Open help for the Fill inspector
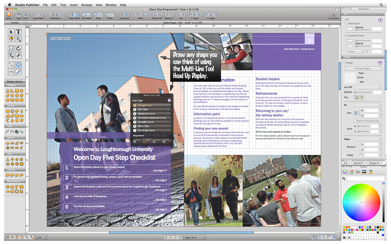The image size is (391, 244). tap(380, 20)
